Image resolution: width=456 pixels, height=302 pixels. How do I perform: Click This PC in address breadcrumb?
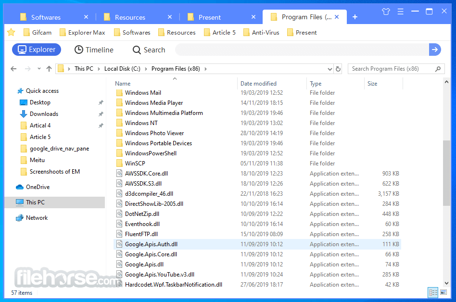(x=84, y=69)
